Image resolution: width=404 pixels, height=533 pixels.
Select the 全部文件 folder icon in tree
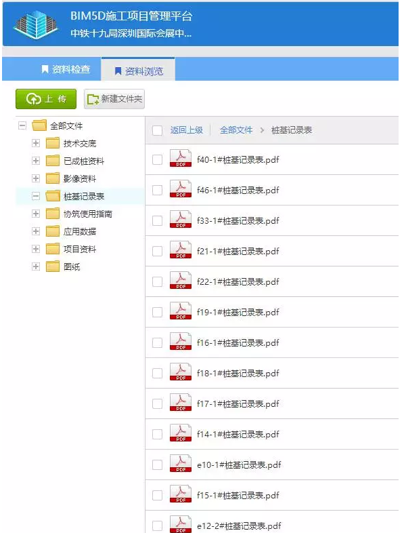point(39,125)
